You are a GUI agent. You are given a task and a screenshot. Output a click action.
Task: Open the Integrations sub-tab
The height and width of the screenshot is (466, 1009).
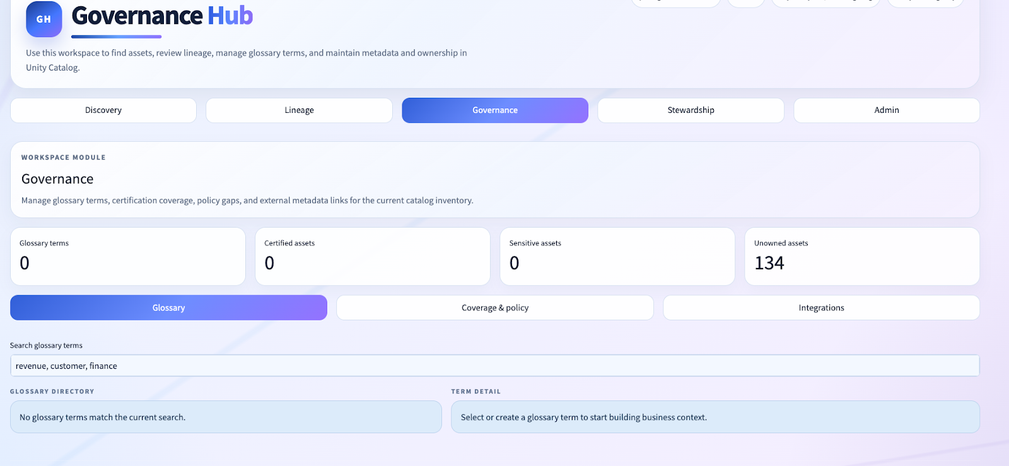click(821, 308)
